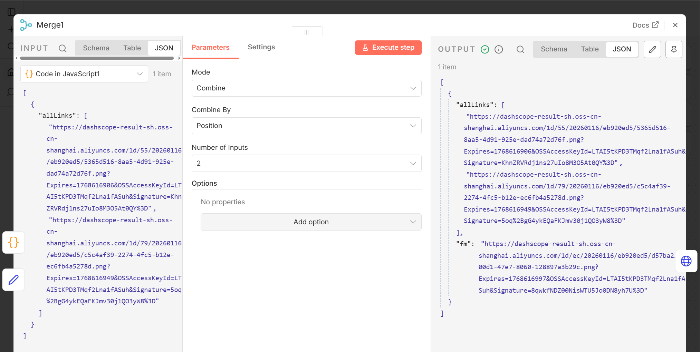Screen dimensions: 700x352
Task: Close the Merge1 node panel
Action: coord(675,25)
